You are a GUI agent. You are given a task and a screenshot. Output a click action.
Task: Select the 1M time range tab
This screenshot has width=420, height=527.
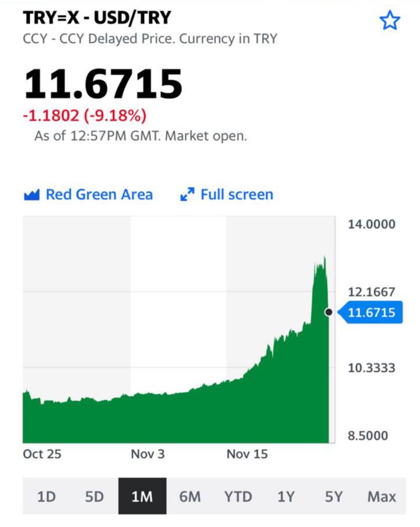(x=142, y=496)
